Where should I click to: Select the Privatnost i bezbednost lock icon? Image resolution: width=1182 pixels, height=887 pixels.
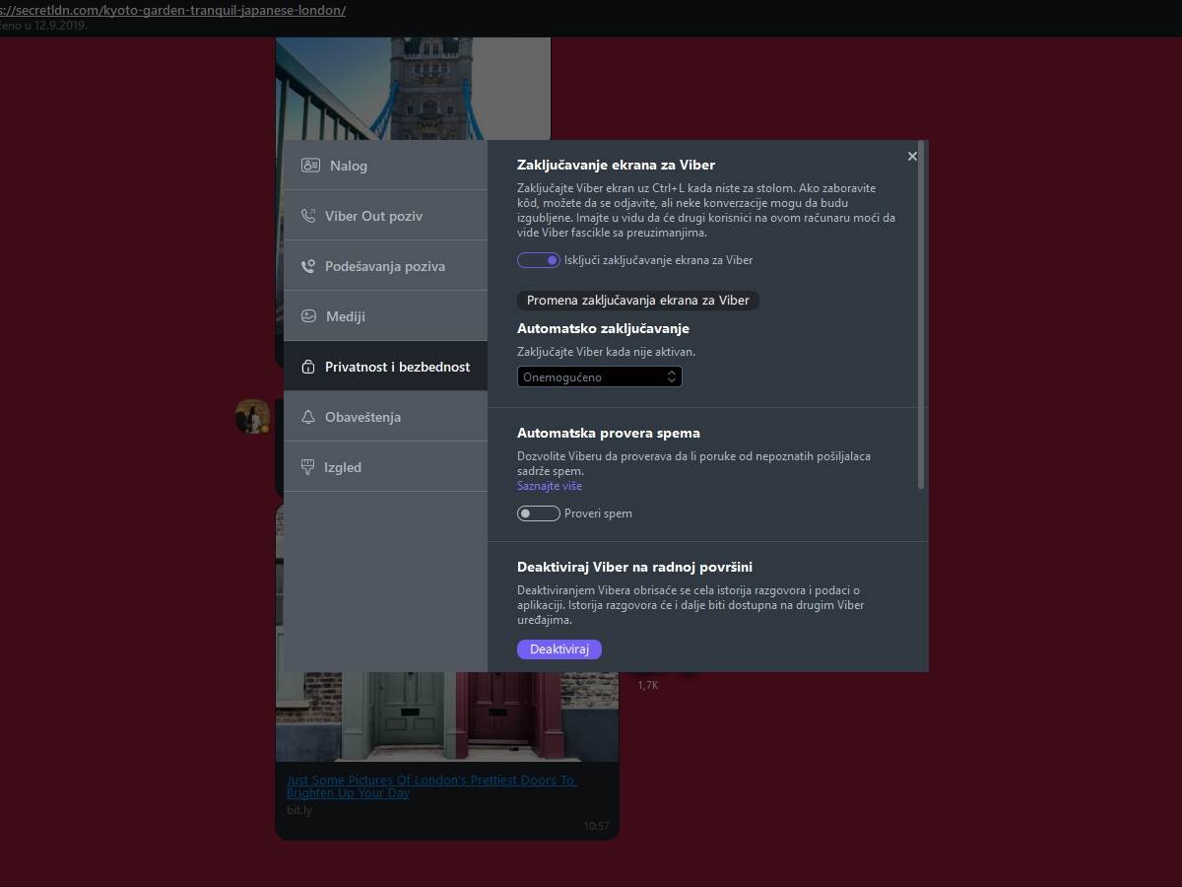308,366
